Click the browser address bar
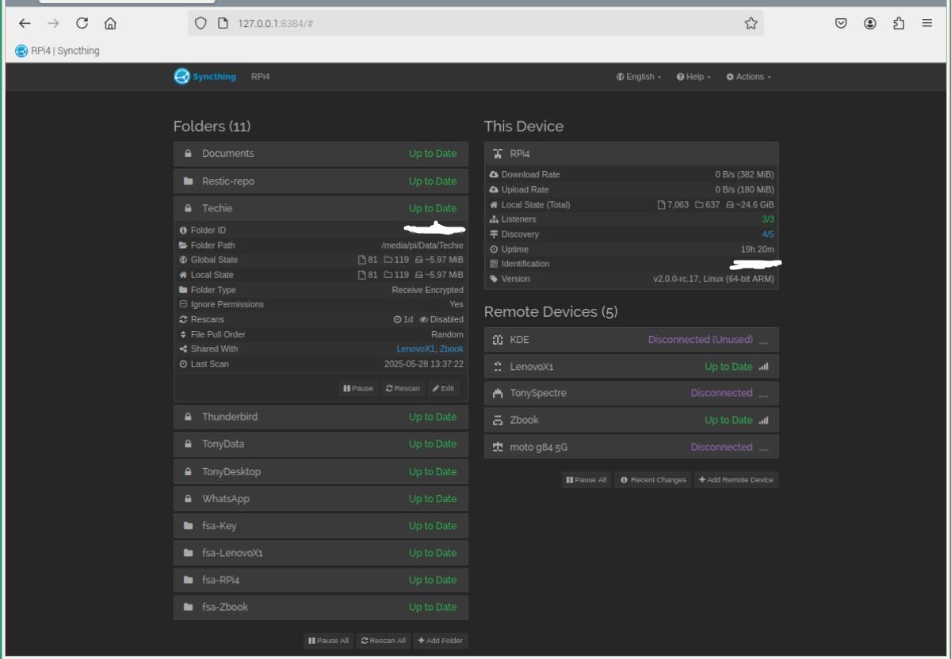The image size is (951, 659). (475, 24)
